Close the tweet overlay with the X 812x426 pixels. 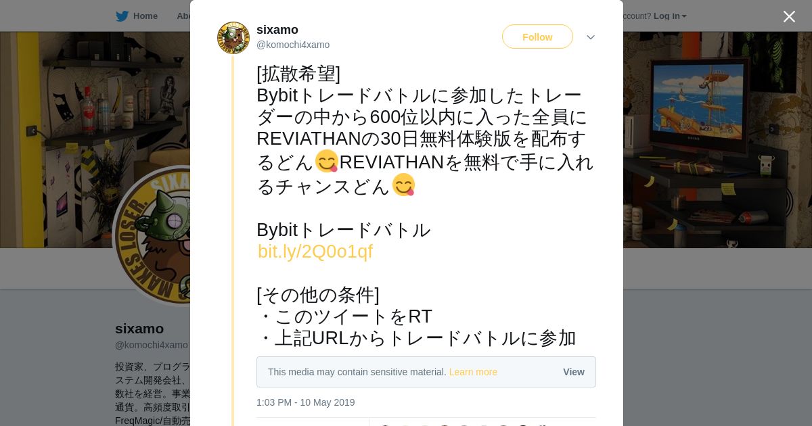point(789,16)
